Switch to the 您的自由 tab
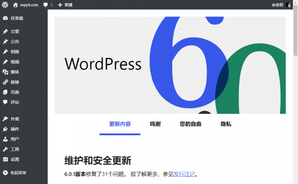 tap(190, 124)
